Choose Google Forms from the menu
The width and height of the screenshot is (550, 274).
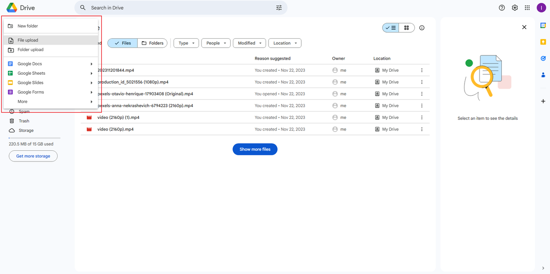pyautogui.click(x=51, y=92)
